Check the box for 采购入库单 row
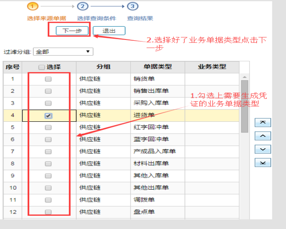Viewport: 286px width, 229px height. (48, 103)
